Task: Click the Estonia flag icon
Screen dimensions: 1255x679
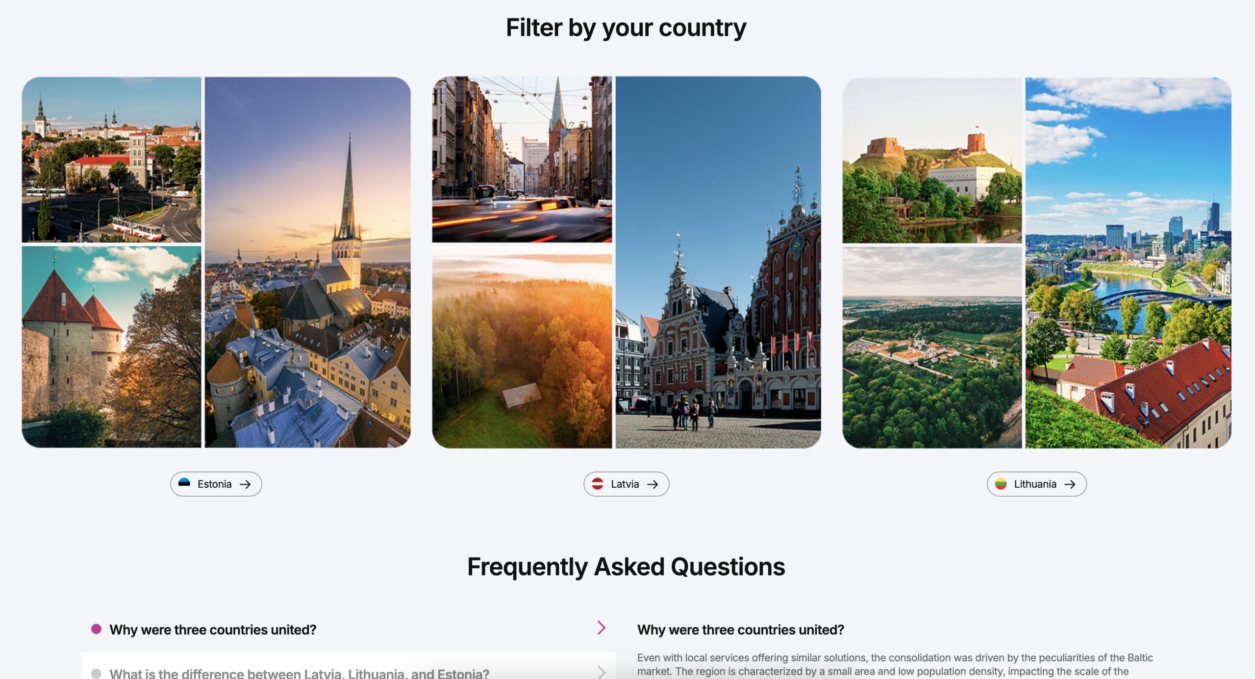Action: click(x=184, y=484)
